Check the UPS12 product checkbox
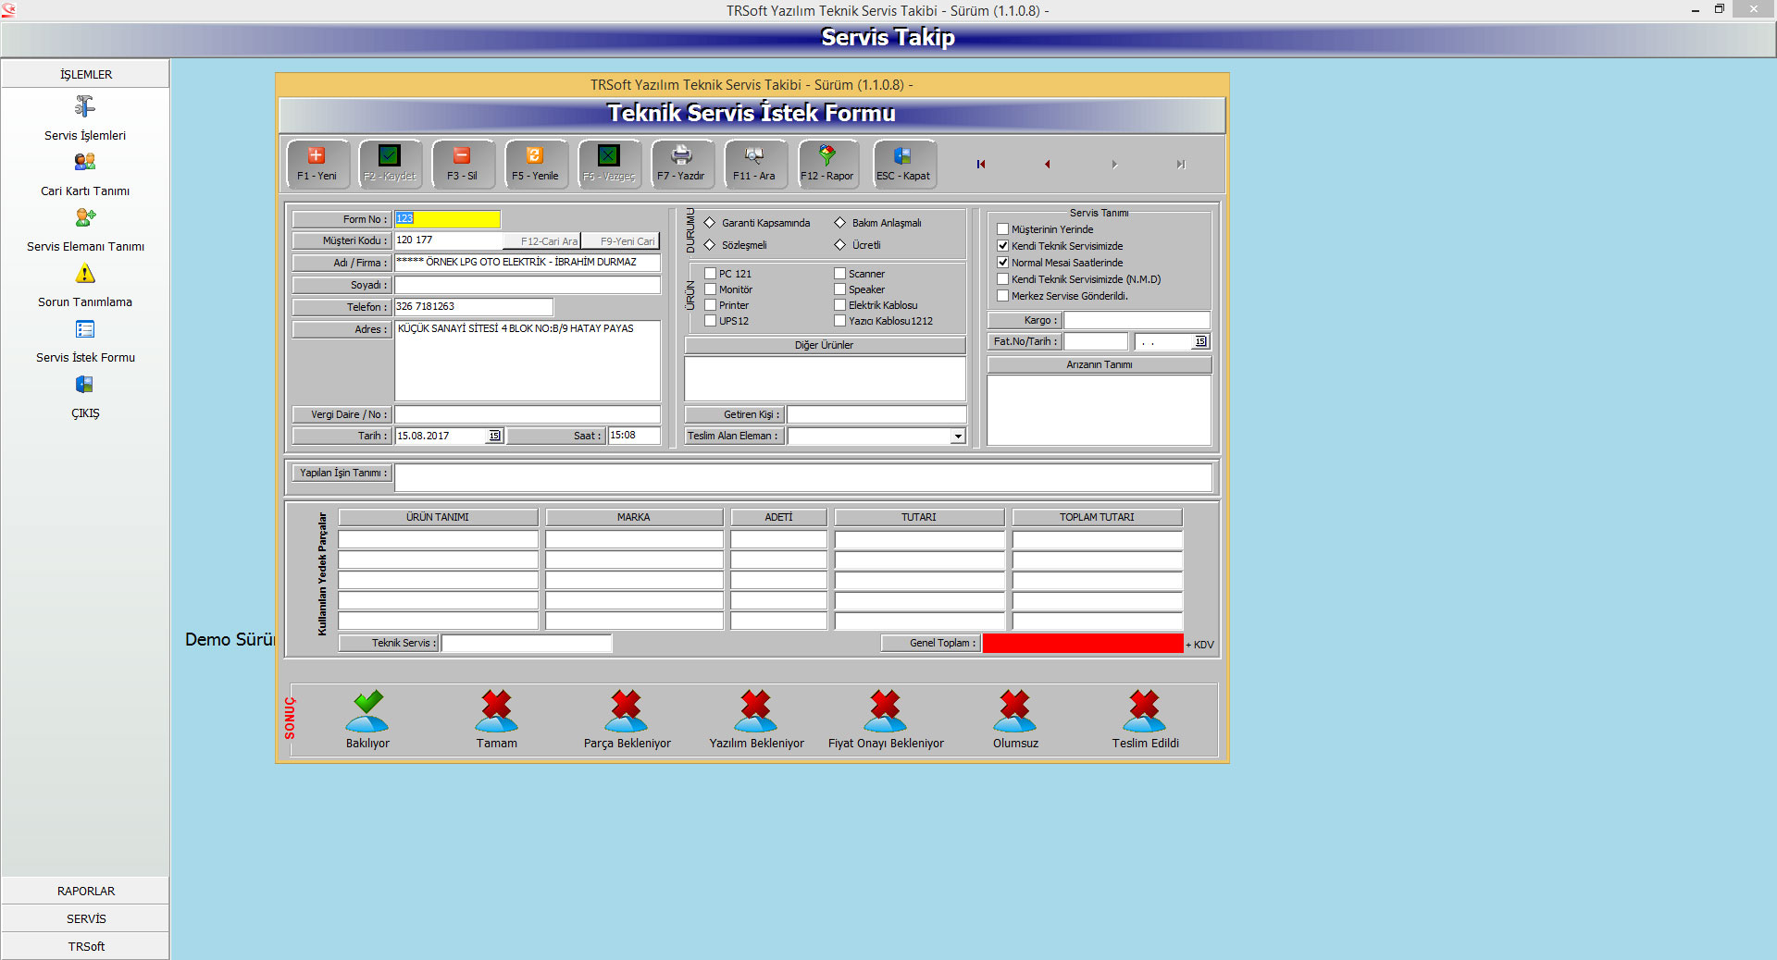Viewport: 1777px width, 960px height. tap(711, 321)
